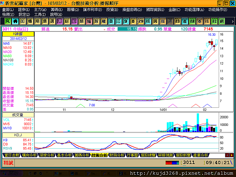Open the 期 futures toolbar icon

[x=37, y=21]
